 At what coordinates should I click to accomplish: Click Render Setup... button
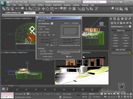(48, 57)
